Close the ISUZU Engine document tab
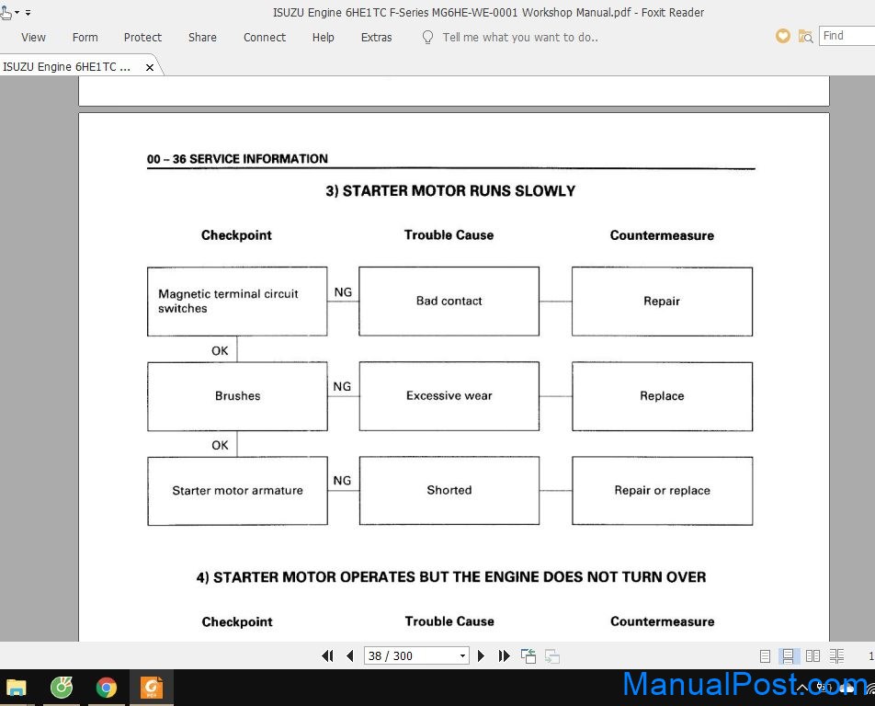The height and width of the screenshot is (706, 875). pyautogui.click(x=150, y=67)
